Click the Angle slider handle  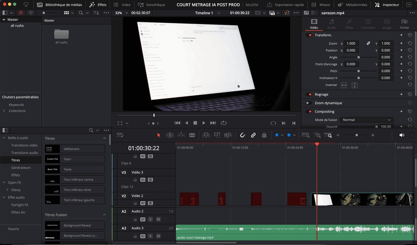358,57
